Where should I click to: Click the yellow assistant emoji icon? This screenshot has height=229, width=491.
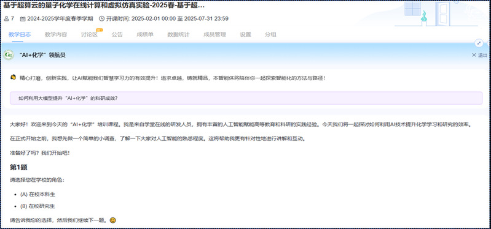(13, 77)
